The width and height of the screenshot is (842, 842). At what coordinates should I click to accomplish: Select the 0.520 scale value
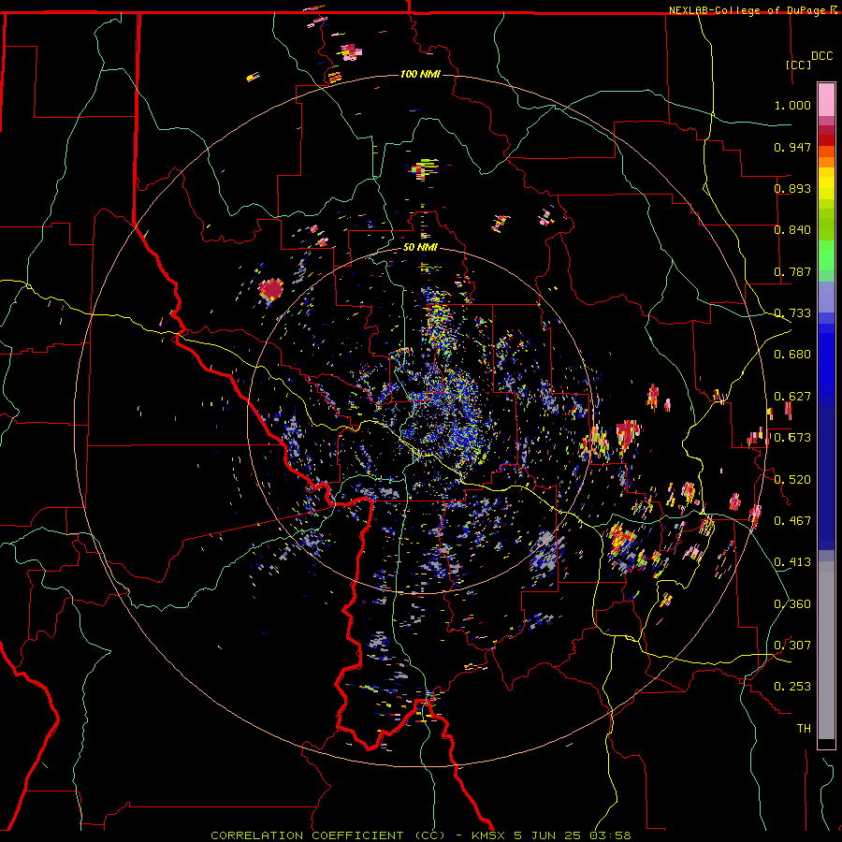pyautogui.click(x=792, y=480)
